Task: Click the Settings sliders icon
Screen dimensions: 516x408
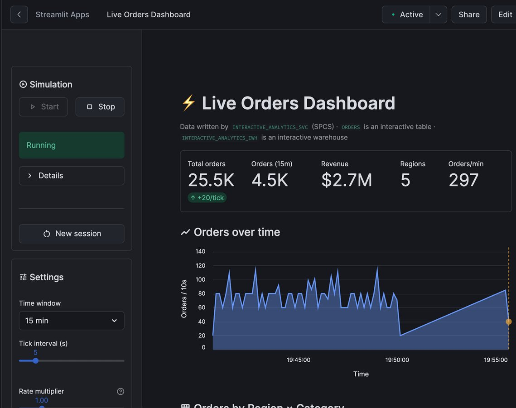Action: [23, 277]
